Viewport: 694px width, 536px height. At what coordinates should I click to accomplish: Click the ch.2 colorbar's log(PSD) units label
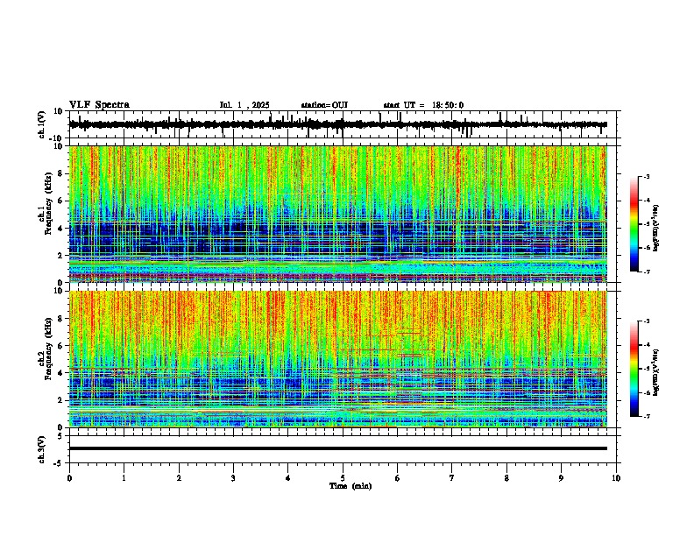(656, 372)
